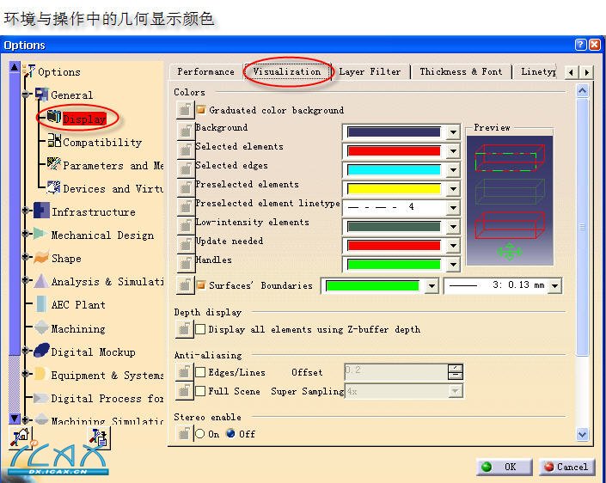Enable Edges/Lines anti-aliasing checkbox
The width and height of the screenshot is (606, 483).
coord(200,372)
